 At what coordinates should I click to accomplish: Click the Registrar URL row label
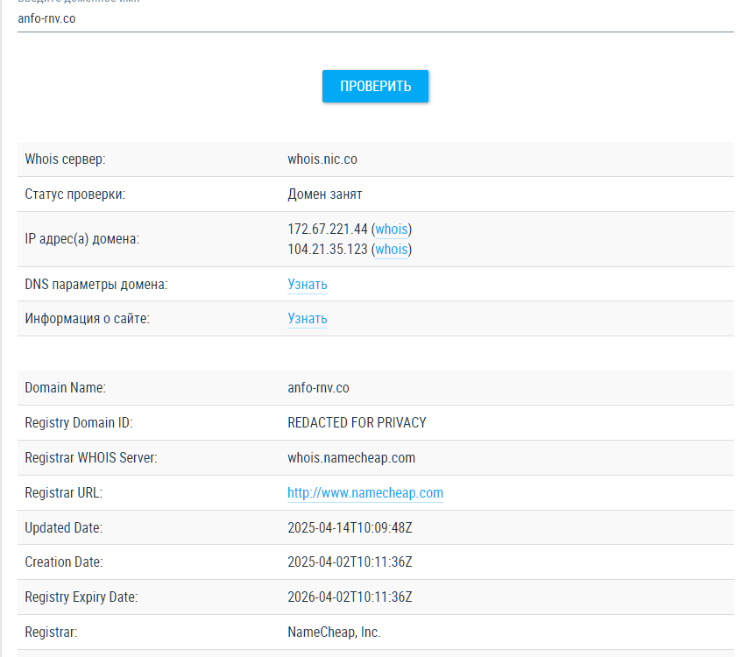64,493
